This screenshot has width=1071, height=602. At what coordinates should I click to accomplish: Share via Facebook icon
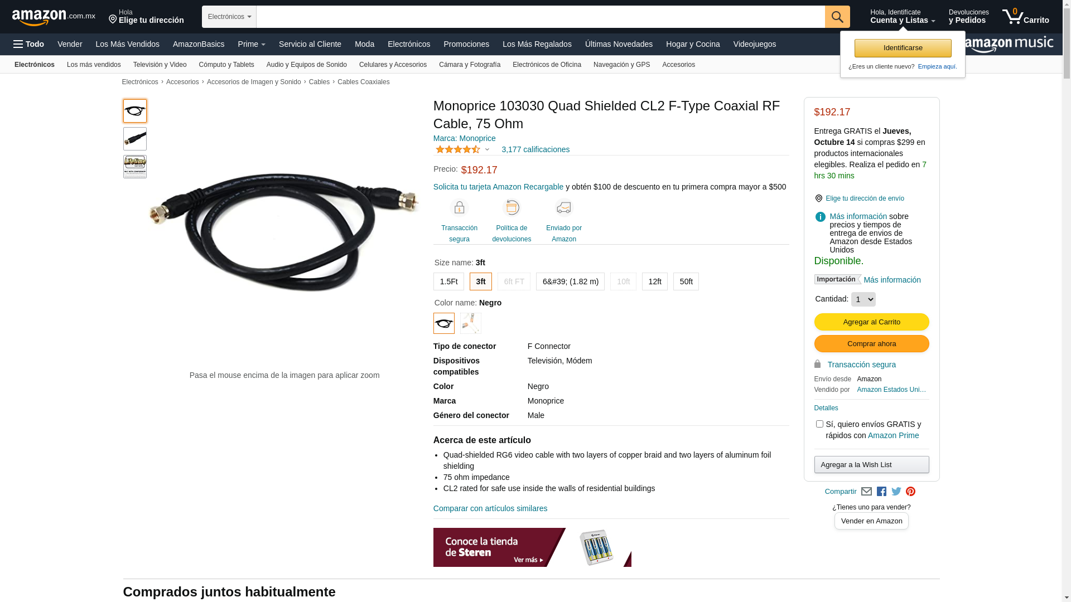[x=881, y=492]
